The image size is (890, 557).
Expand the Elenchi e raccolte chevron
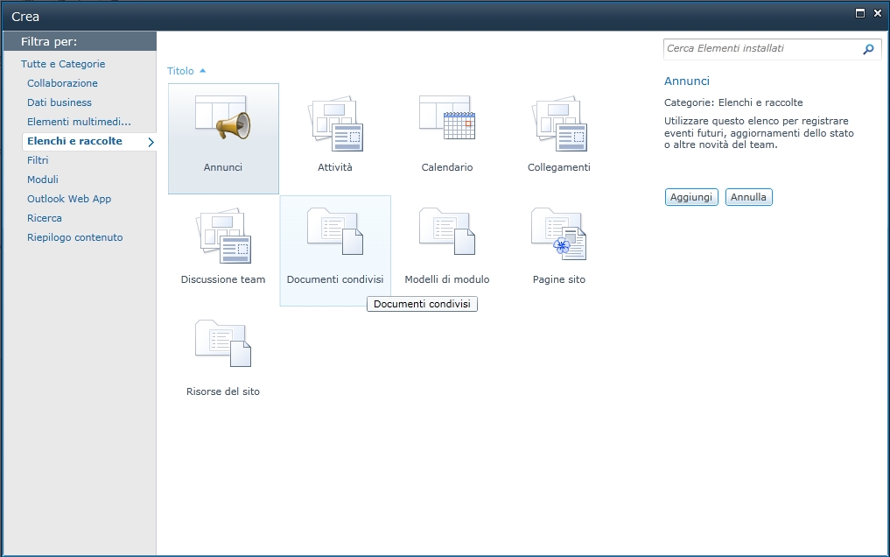click(x=151, y=142)
